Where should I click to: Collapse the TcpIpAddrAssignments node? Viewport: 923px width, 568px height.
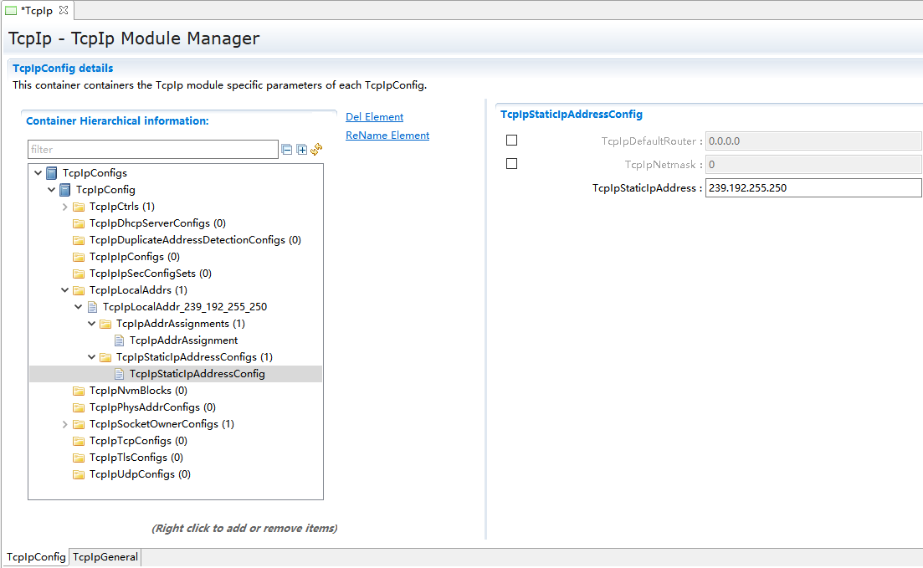point(92,324)
